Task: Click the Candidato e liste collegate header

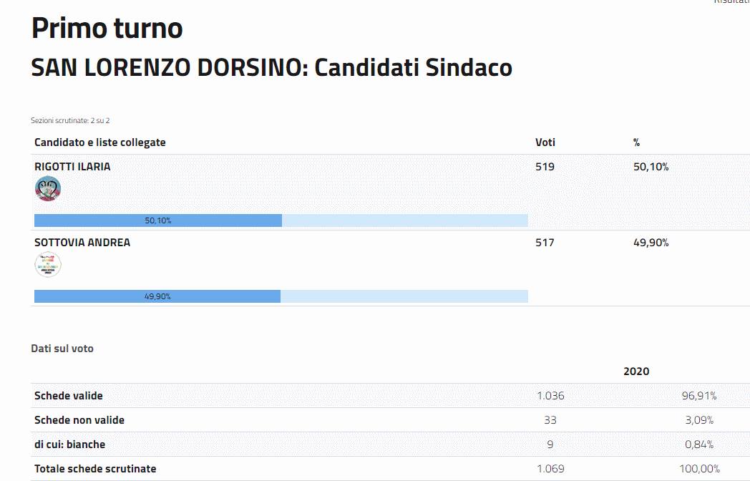Action: [x=100, y=142]
